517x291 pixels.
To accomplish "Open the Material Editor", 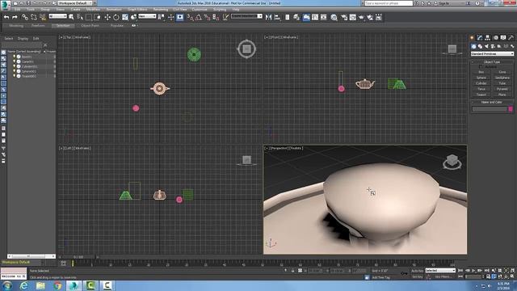I will 334,17.
